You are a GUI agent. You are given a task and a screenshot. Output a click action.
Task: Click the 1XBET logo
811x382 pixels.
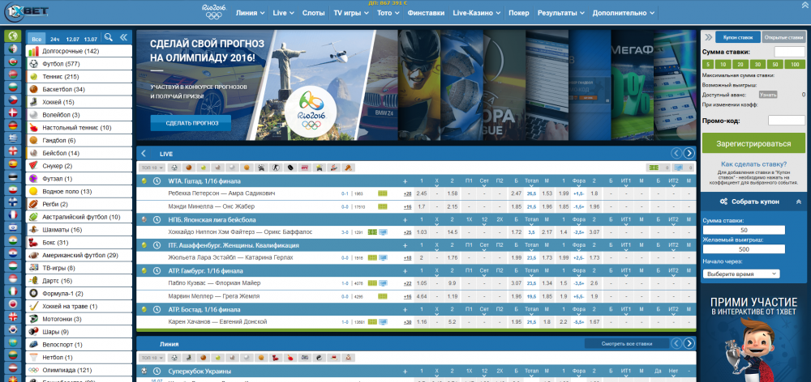pos(21,13)
